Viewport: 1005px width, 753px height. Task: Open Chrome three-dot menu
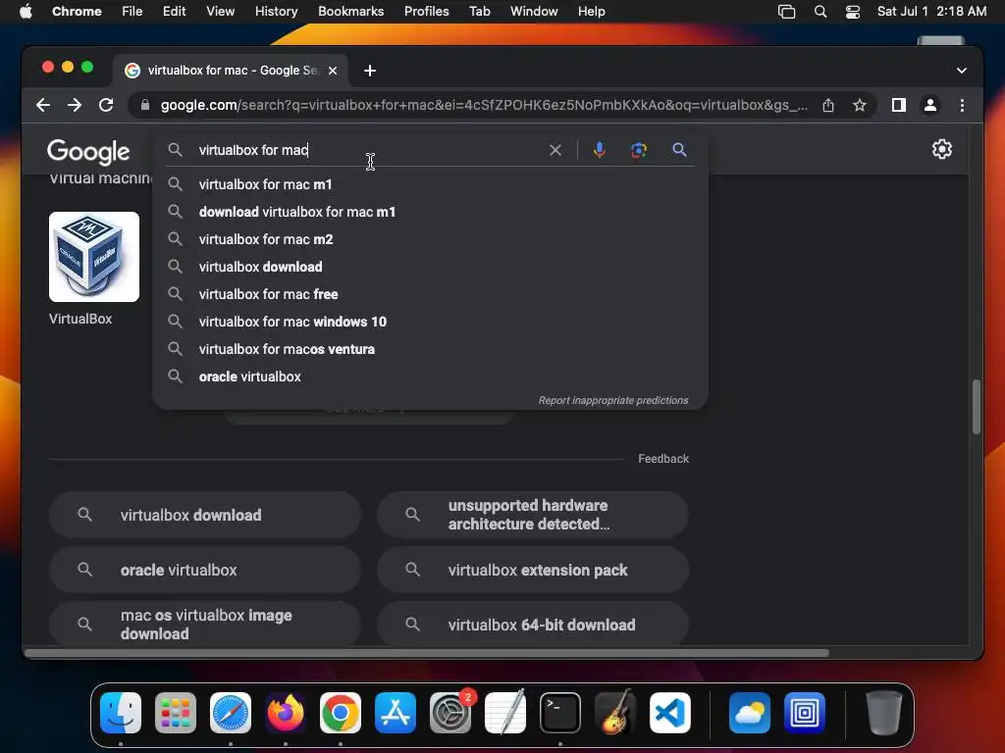pyautogui.click(x=962, y=105)
